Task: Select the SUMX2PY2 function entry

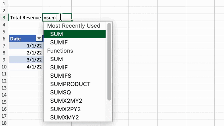Action: 66,109
